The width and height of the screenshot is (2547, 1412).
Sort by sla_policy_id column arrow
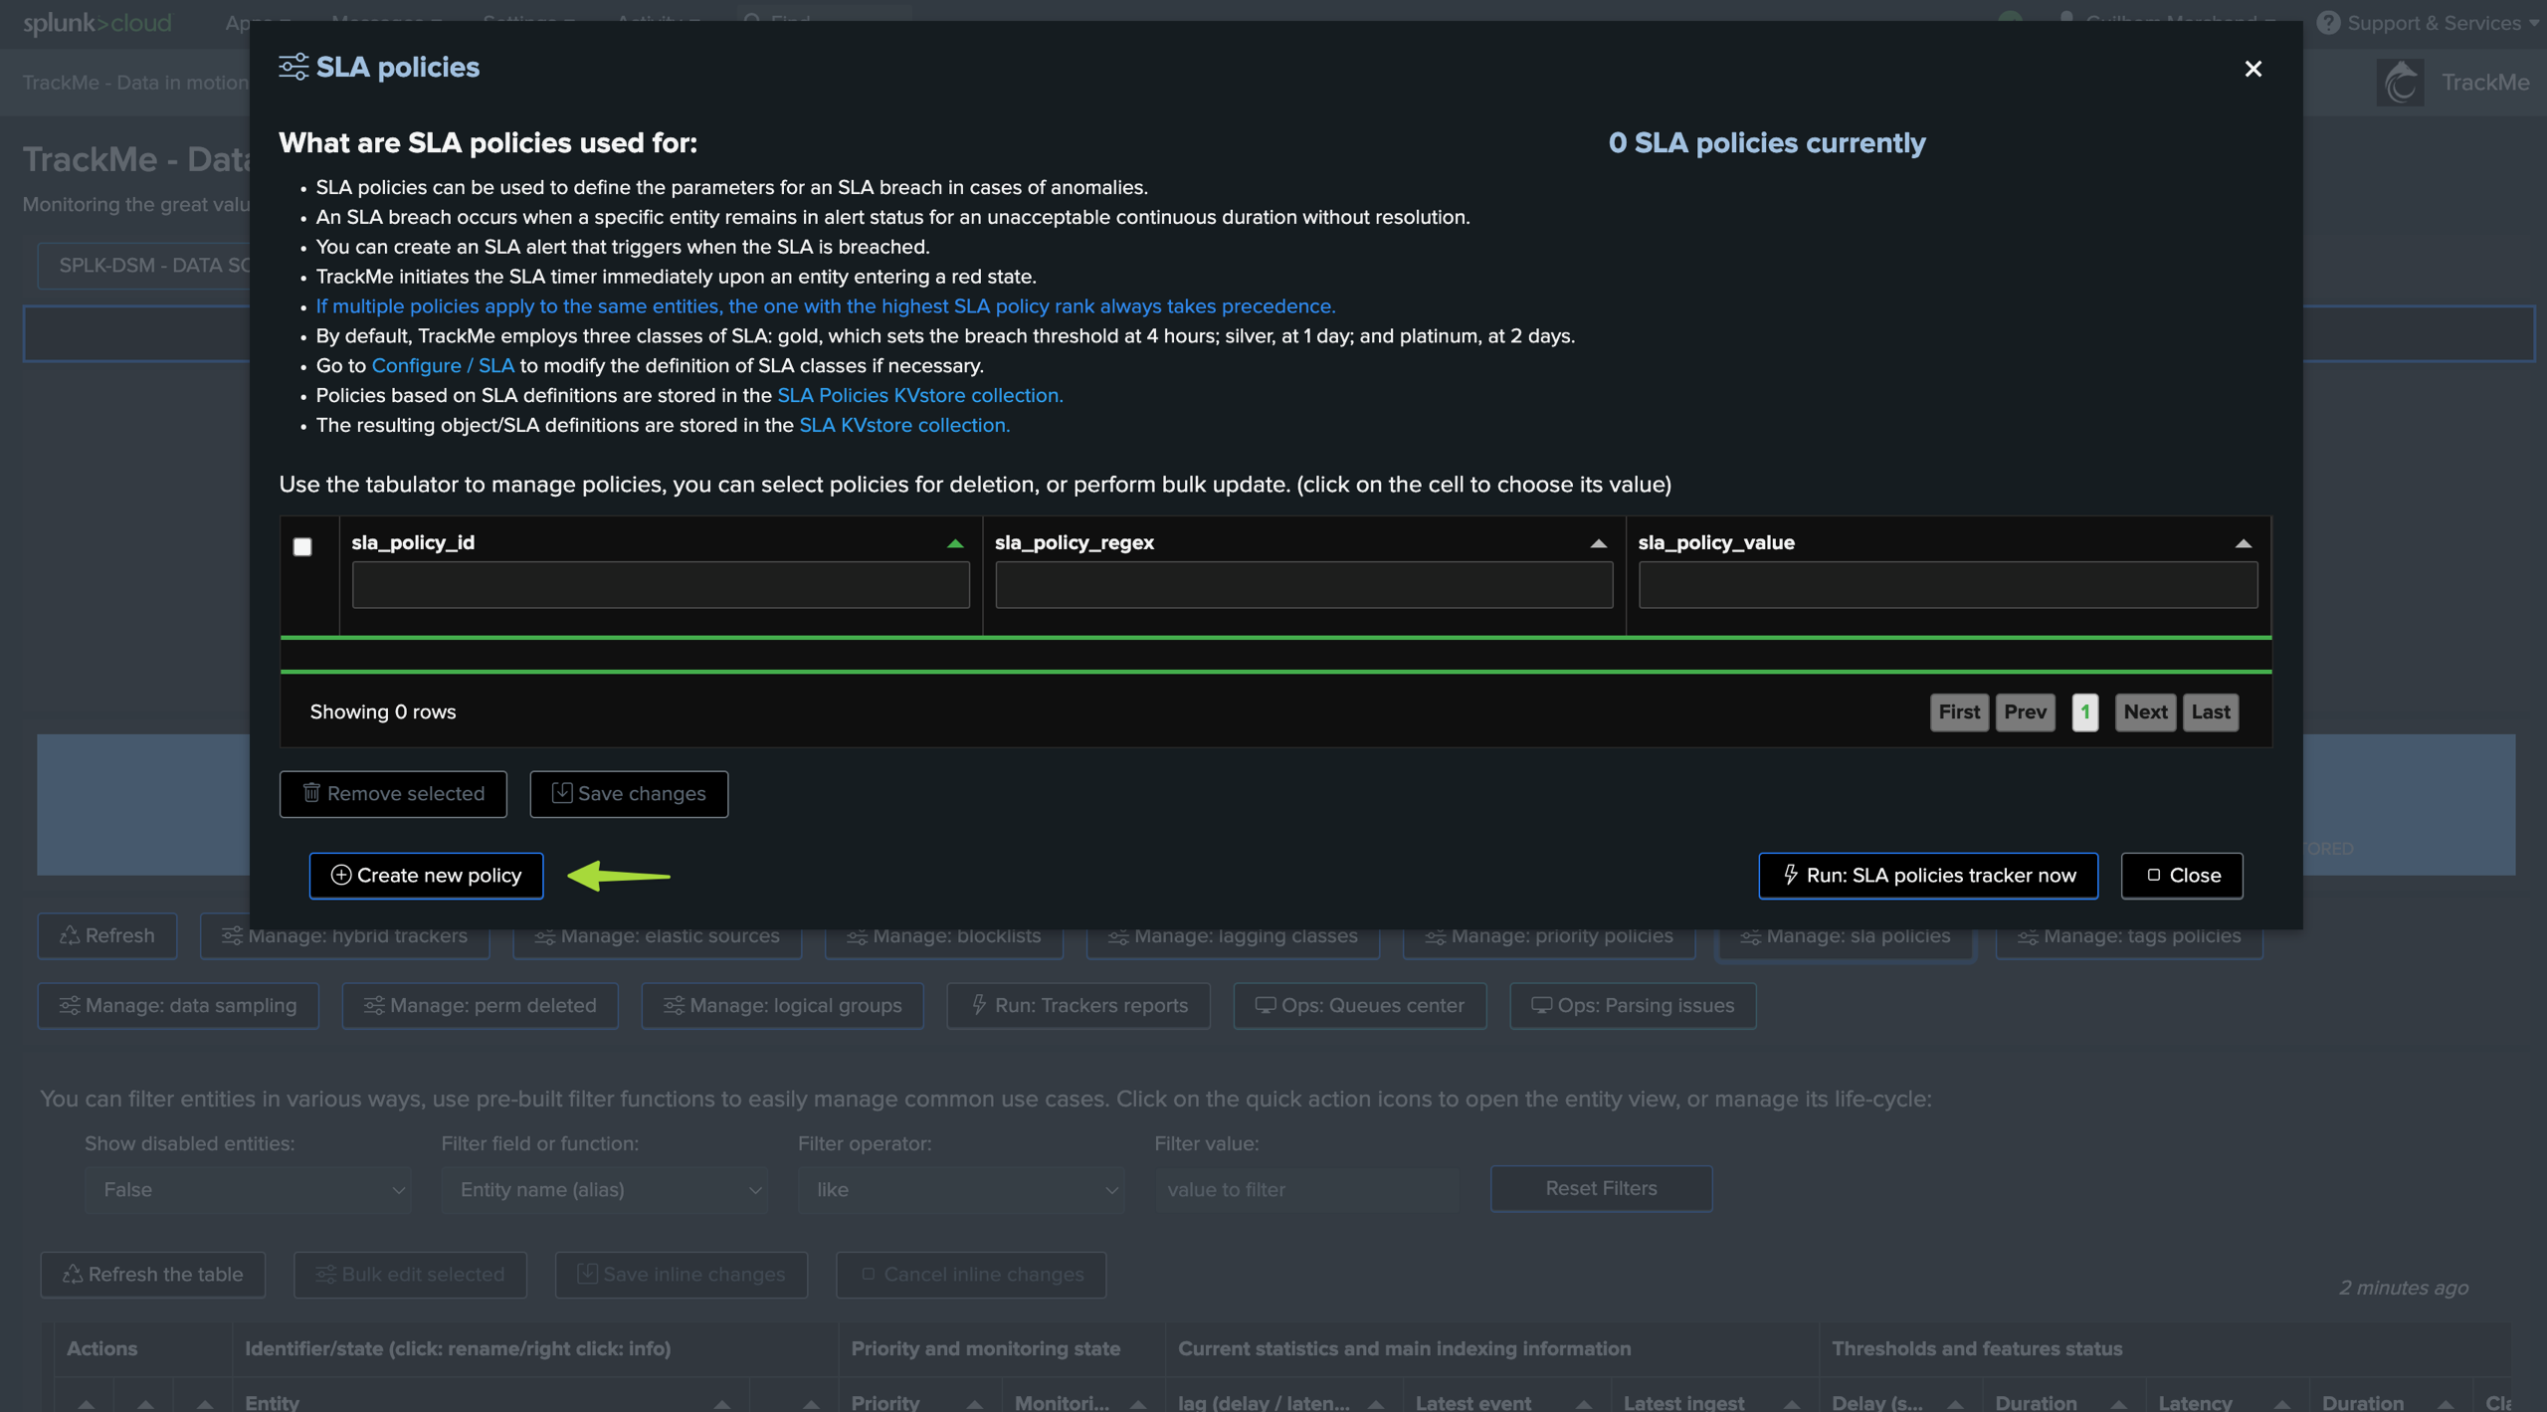(x=955, y=543)
